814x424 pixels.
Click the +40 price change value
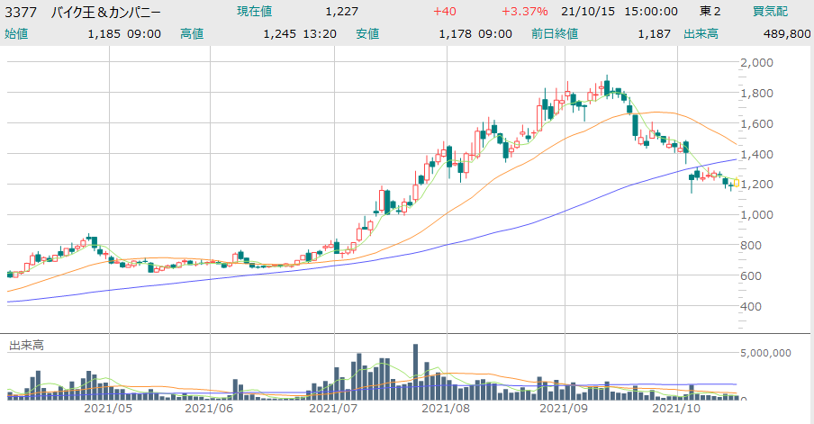pyautogui.click(x=444, y=12)
